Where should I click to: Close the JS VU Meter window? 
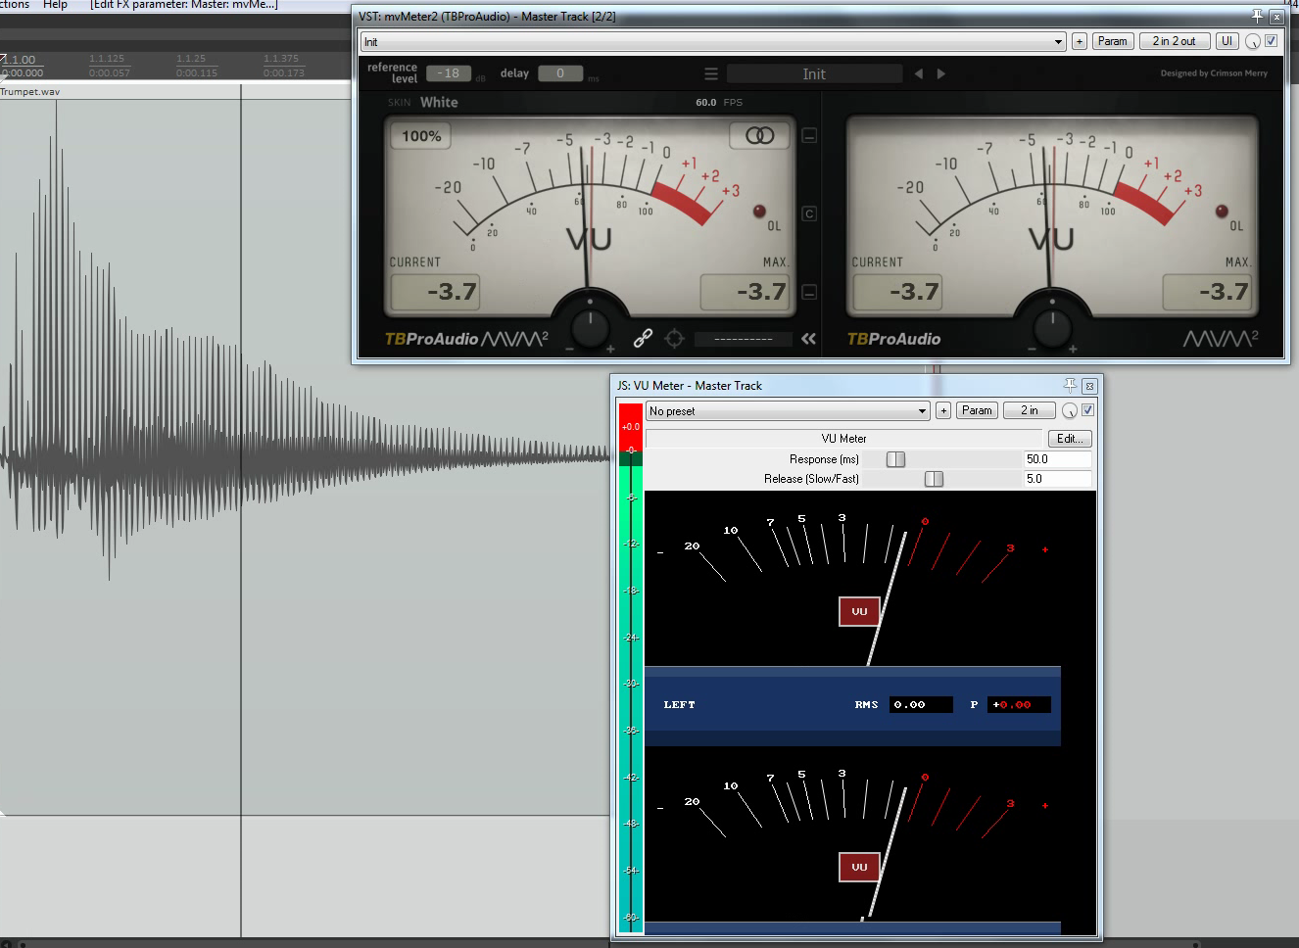(x=1089, y=386)
